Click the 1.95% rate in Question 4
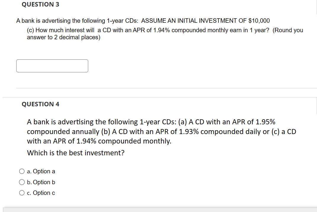 pos(265,122)
